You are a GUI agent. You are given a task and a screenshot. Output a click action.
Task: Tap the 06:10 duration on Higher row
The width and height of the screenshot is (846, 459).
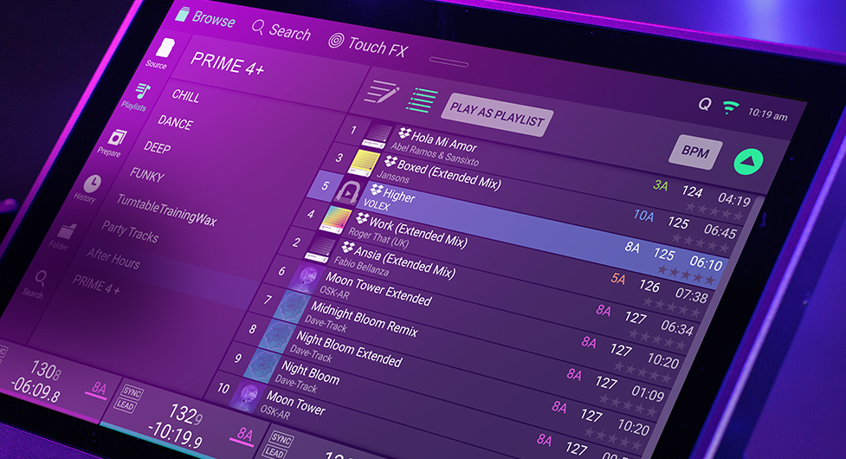tap(705, 262)
